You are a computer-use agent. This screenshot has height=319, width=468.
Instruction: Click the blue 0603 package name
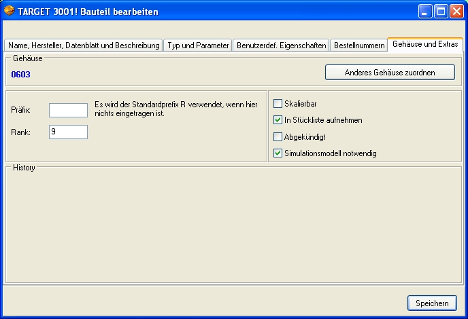click(x=21, y=74)
